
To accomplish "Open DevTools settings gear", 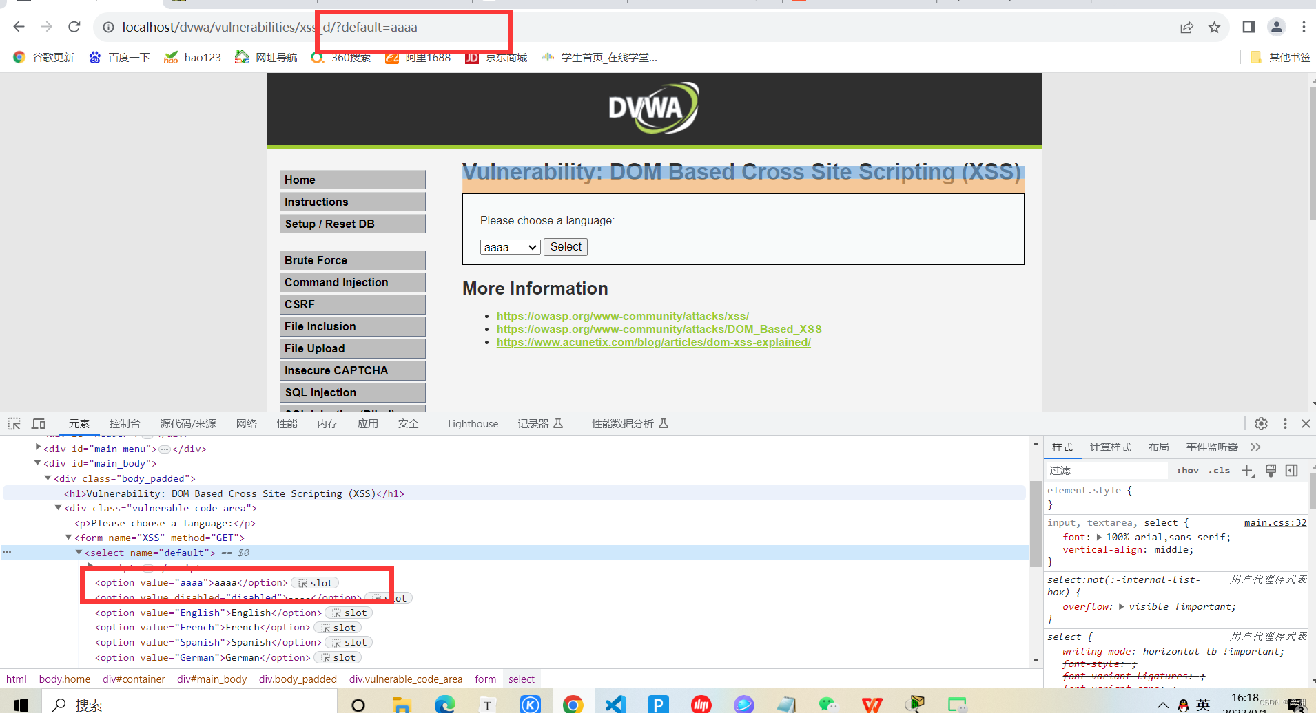I will (x=1261, y=423).
